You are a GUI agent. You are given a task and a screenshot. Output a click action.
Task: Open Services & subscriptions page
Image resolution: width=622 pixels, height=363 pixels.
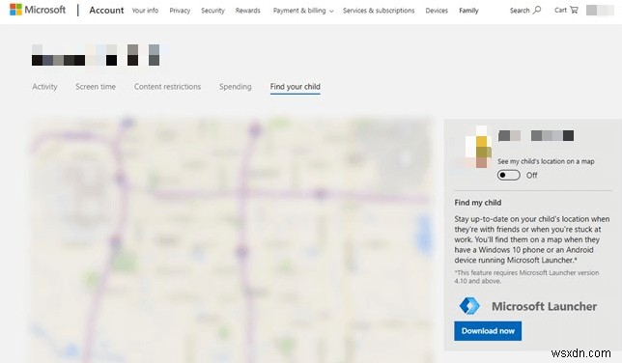(x=379, y=11)
